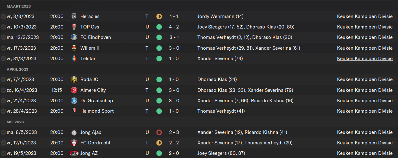
Task: Open the 4 - 2 result against TOP Oss
Action: (174, 27)
